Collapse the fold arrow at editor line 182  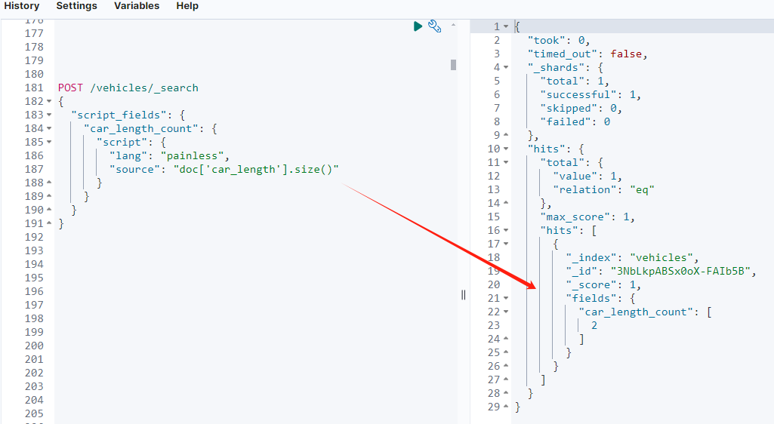(49, 102)
